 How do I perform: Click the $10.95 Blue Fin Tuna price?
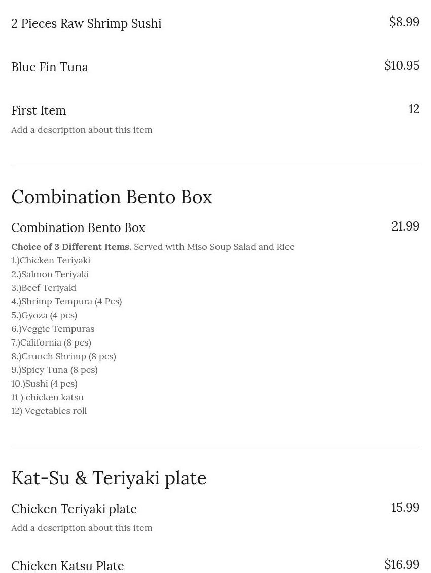[x=402, y=66]
